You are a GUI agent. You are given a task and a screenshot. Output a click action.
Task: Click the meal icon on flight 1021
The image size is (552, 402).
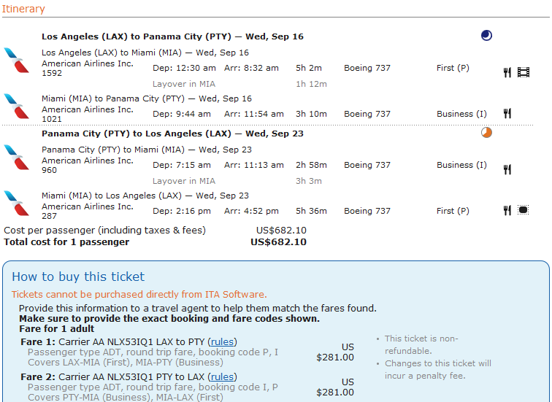click(x=507, y=113)
